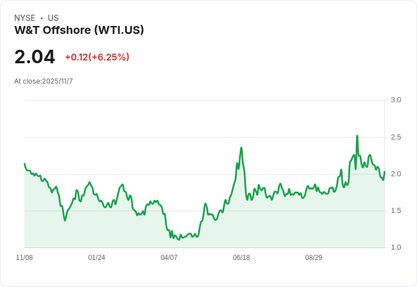Click the highest peak of the price line
Viewport: 417px width, 287px height.
[357, 136]
